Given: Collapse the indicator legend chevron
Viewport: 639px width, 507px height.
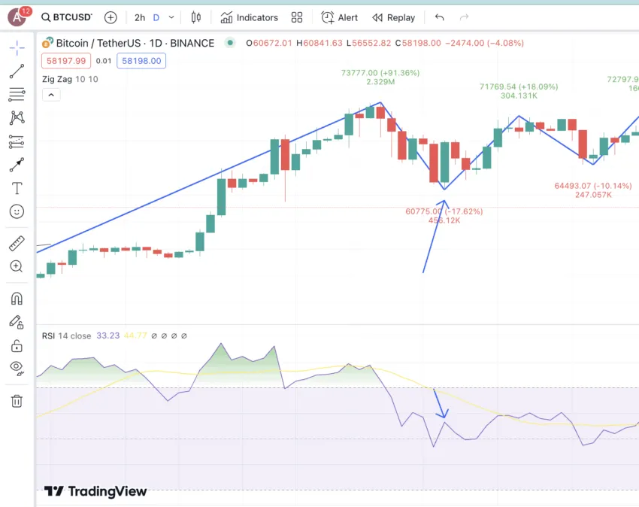Looking at the screenshot, I should pyautogui.click(x=51, y=95).
